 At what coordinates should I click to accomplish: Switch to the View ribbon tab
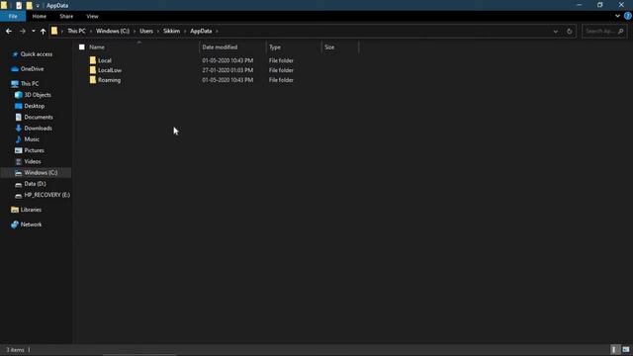92,16
